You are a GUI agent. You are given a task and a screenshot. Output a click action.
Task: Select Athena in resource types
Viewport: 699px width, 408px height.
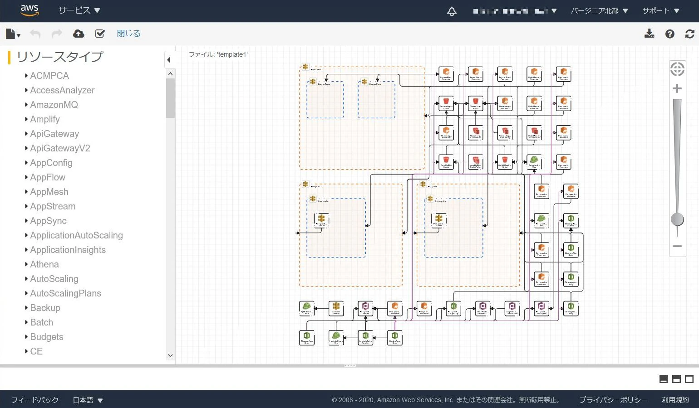coord(44,264)
